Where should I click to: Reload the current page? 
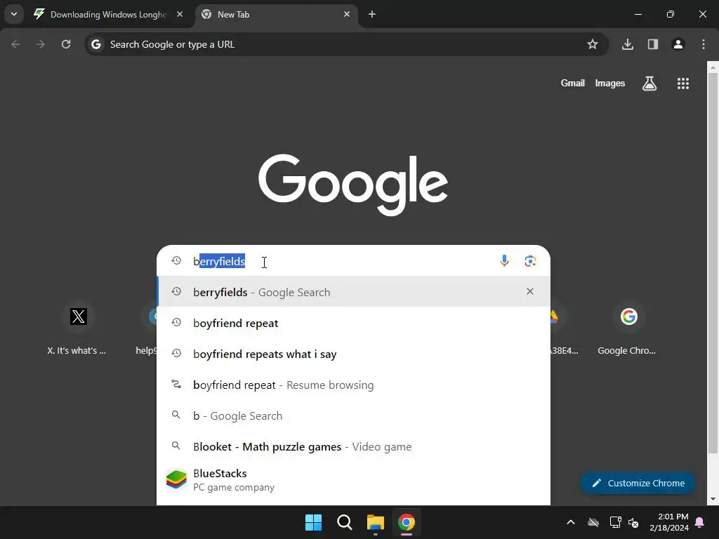tap(66, 44)
